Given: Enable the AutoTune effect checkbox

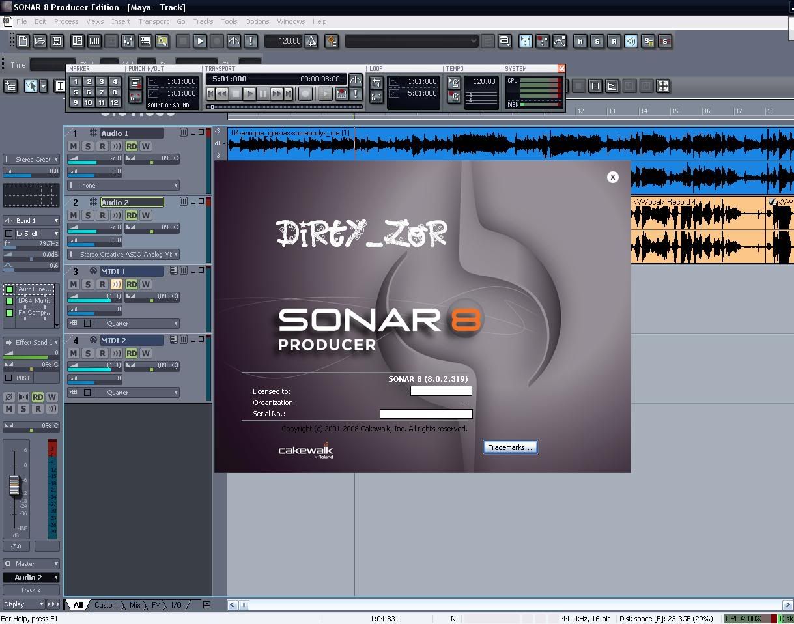Looking at the screenshot, I should point(10,289).
